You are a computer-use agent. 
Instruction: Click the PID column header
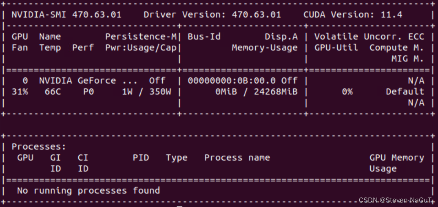(x=141, y=158)
